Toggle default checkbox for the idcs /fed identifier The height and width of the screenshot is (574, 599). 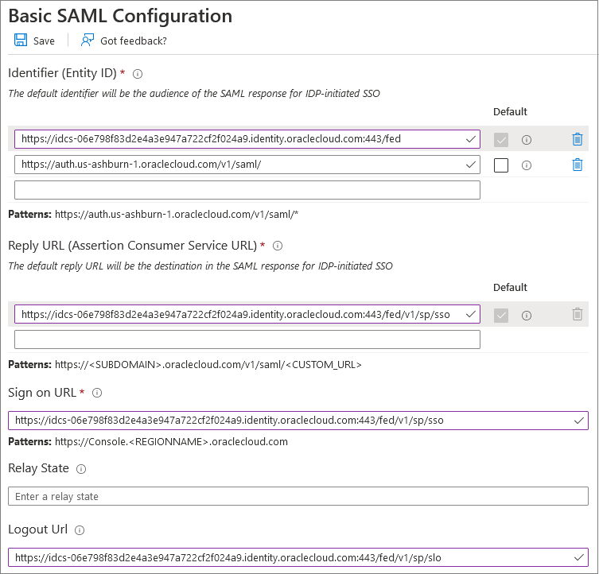point(501,140)
